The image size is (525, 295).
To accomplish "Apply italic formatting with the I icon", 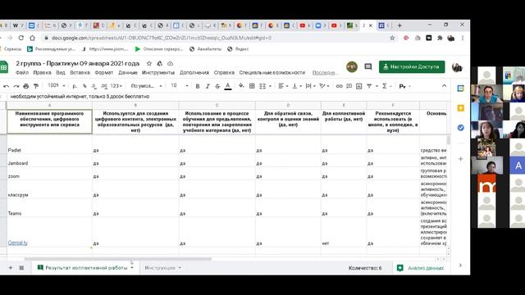I will tap(208, 86).
